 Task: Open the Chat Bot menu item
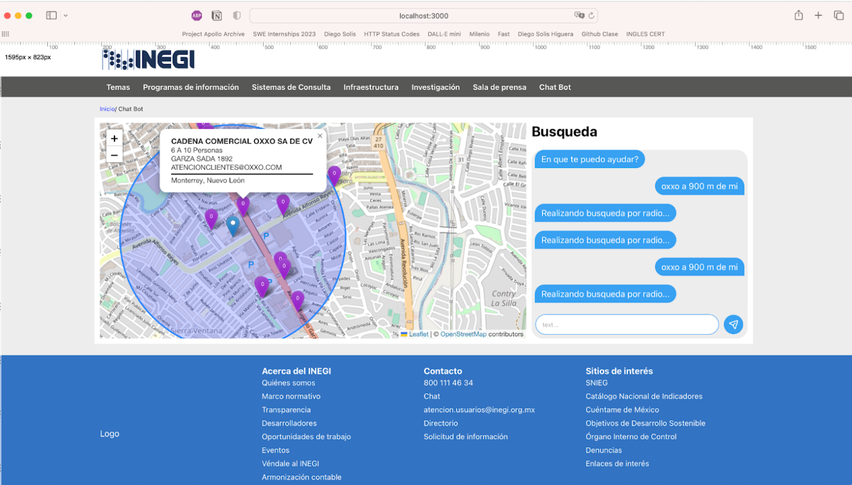555,87
